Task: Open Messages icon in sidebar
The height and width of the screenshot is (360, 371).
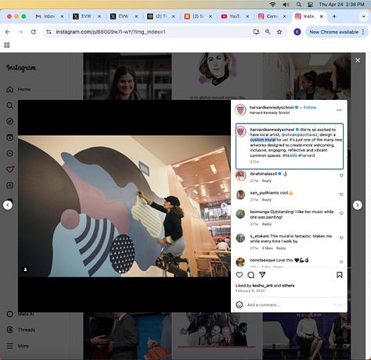Action: pyautogui.click(x=10, y=153)
